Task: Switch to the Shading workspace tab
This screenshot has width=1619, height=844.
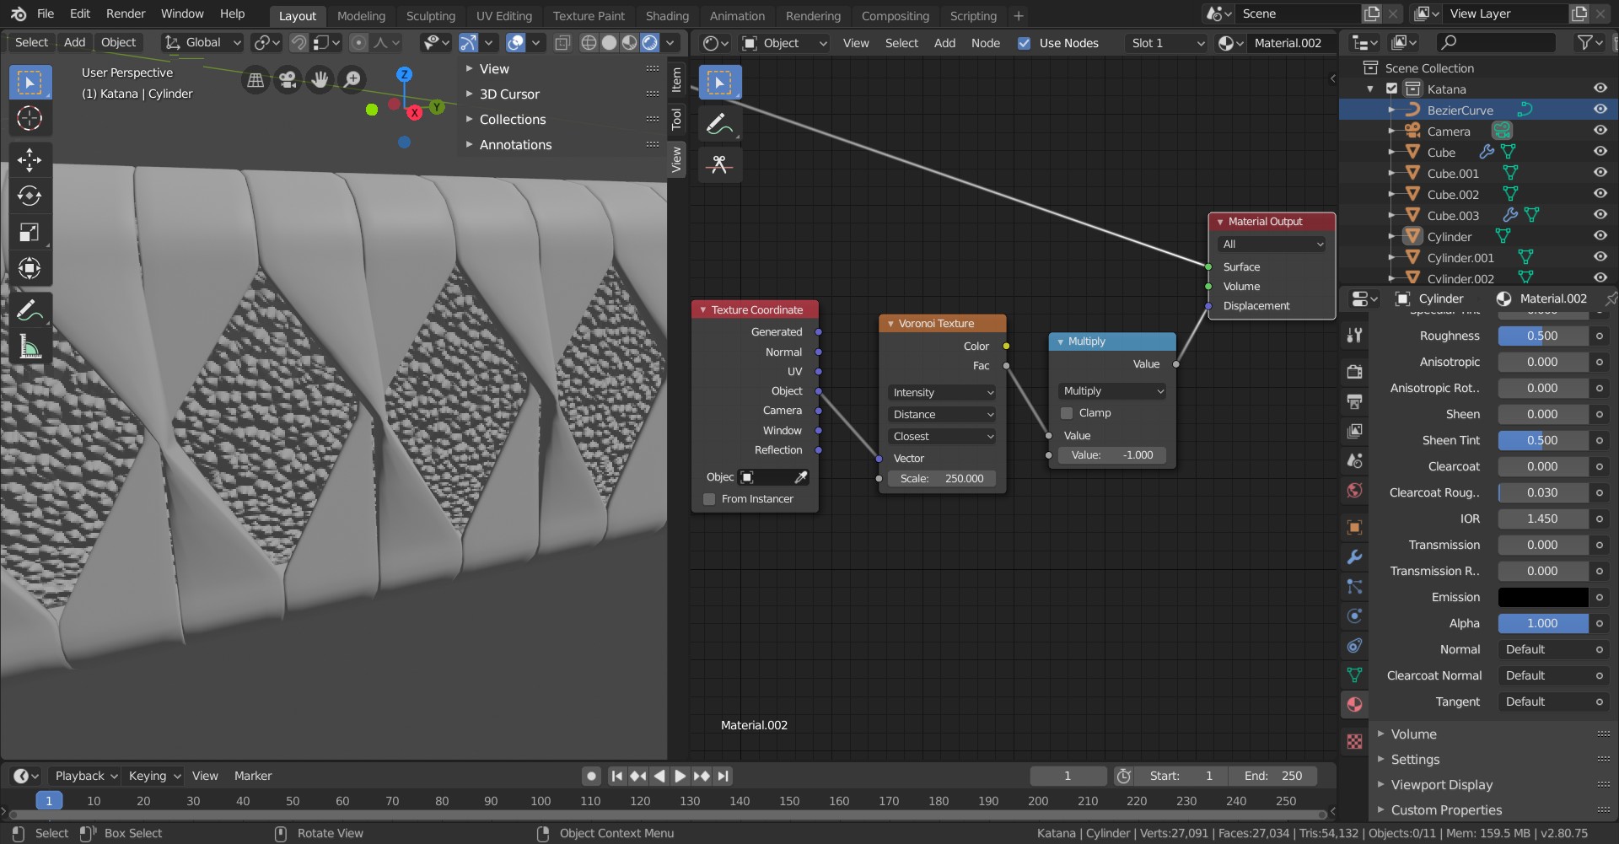Action: [x=666, y=15]
